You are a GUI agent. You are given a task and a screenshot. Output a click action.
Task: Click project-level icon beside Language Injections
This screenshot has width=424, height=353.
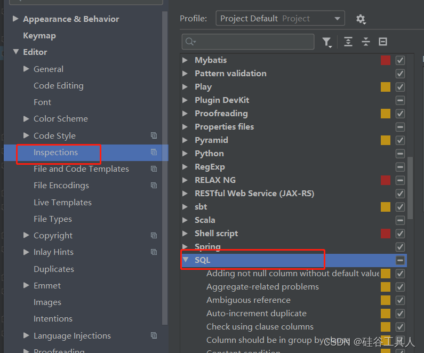point(154,335)
